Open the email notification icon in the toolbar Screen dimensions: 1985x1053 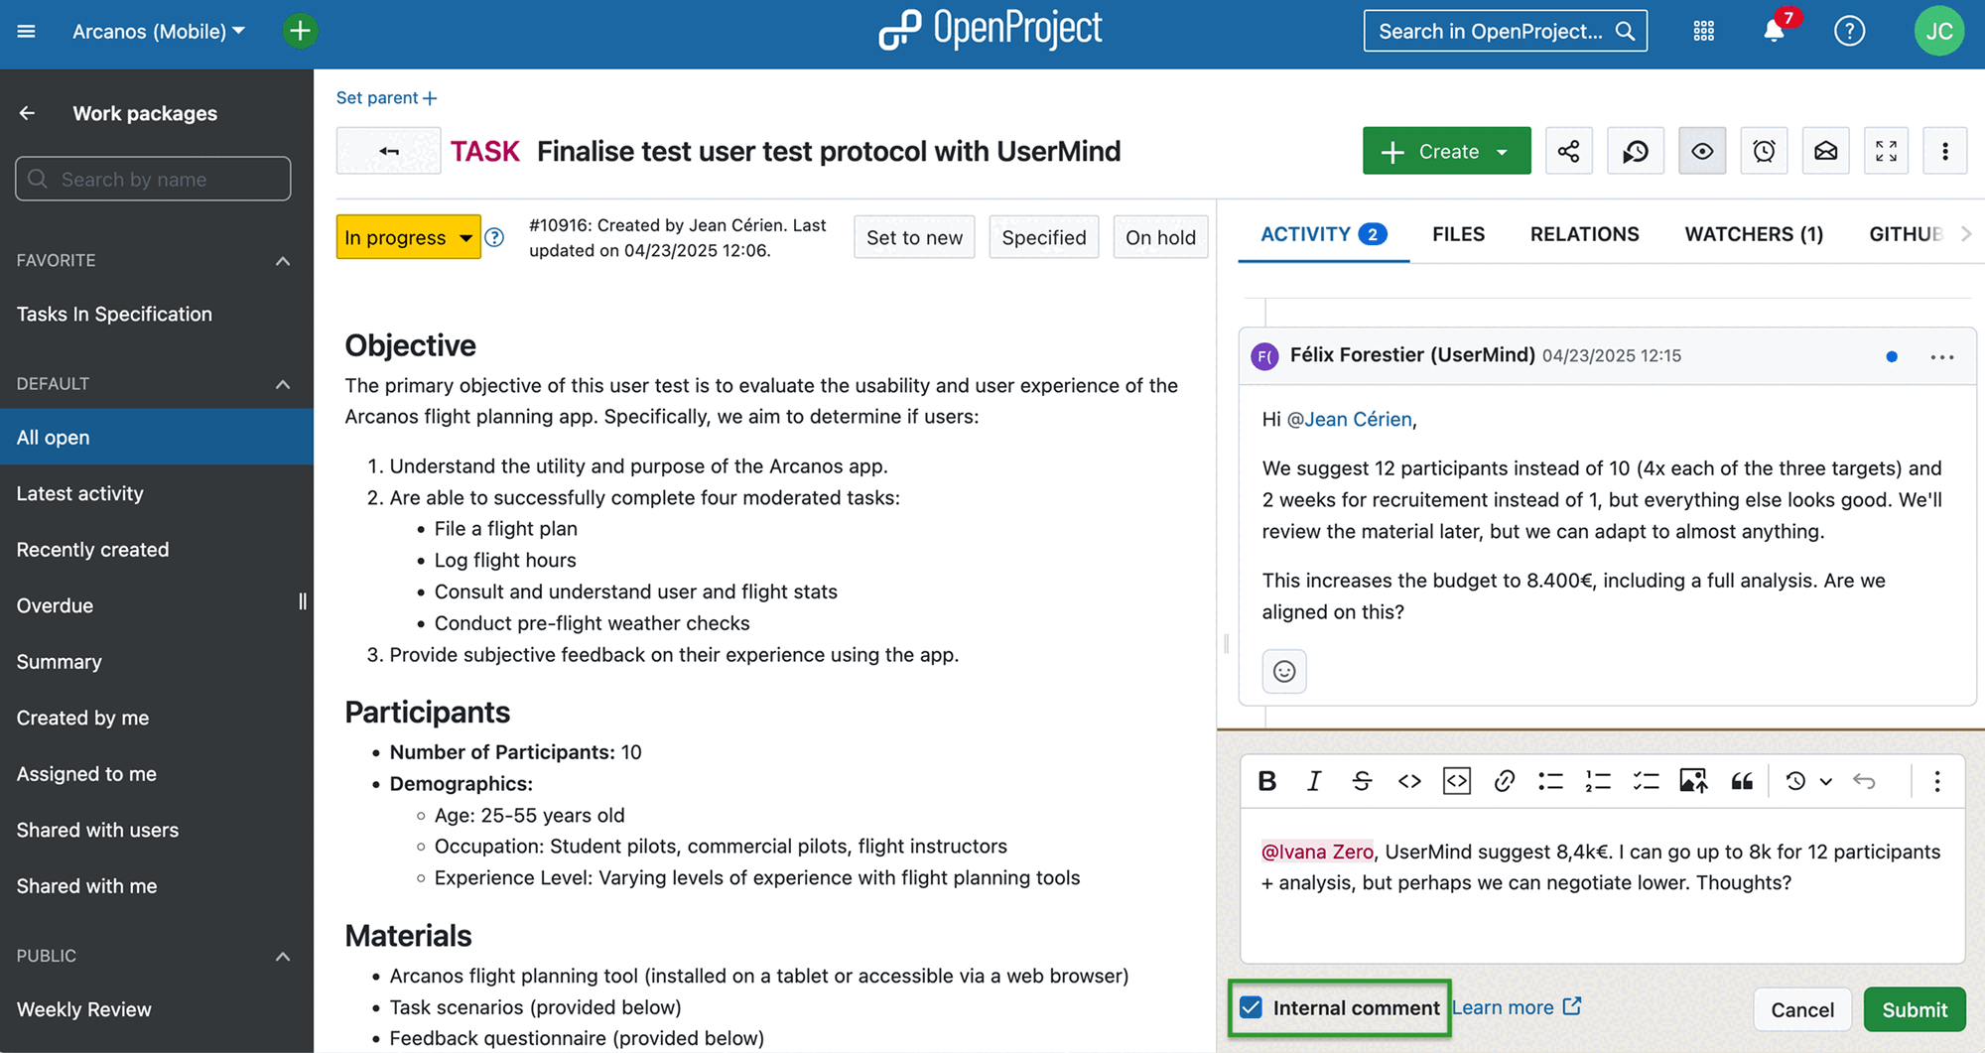click(1825, 150)
